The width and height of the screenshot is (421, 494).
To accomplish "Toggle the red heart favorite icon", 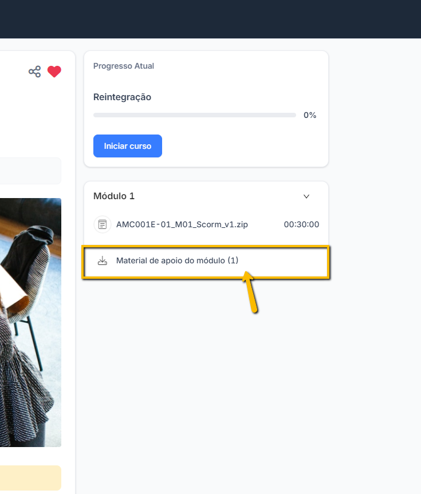I will tap(54, 72).
